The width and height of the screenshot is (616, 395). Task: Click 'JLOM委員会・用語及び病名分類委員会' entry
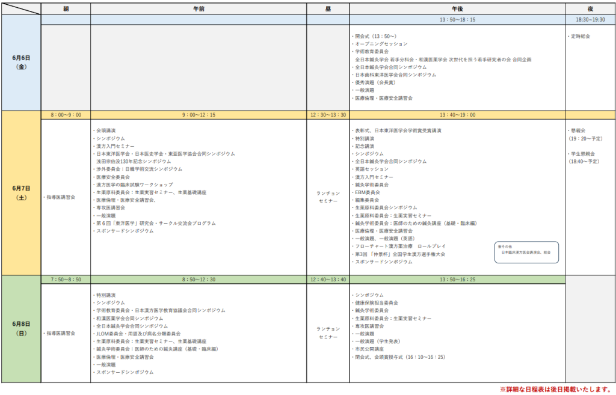click(x=137, y=334)
